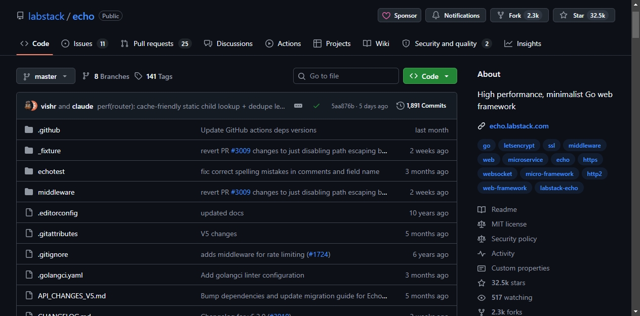
Task: Open the .gitattributes file
Action: (58, 234)
